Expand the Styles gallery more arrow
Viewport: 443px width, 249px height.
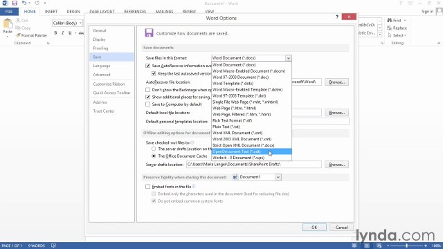380,34
